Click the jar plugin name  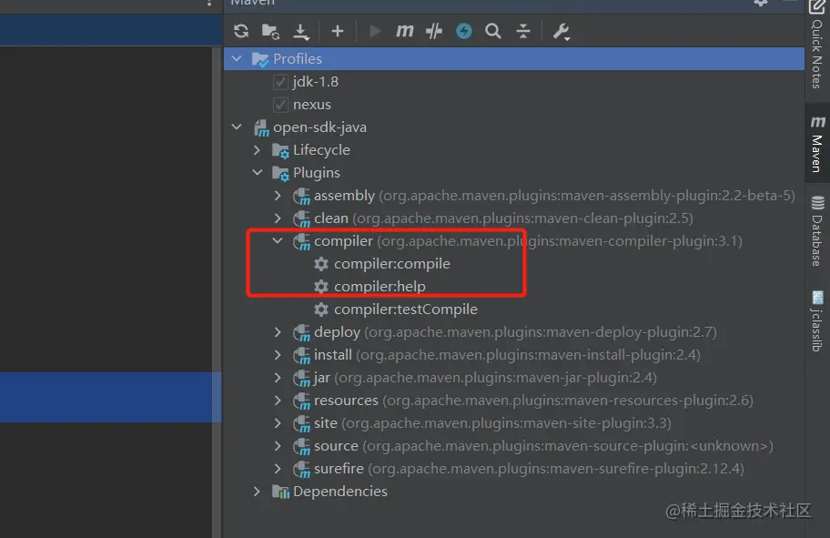(x=322, y=378)
